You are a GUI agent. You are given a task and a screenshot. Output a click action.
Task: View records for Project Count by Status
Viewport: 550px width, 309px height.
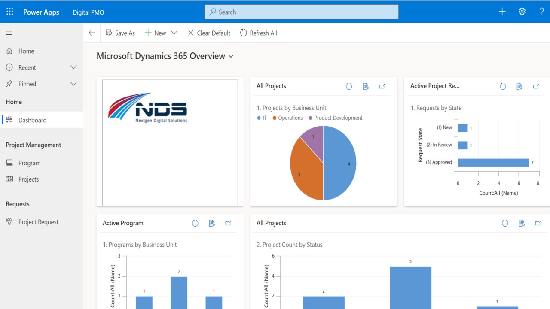click(x=522, y=223)
